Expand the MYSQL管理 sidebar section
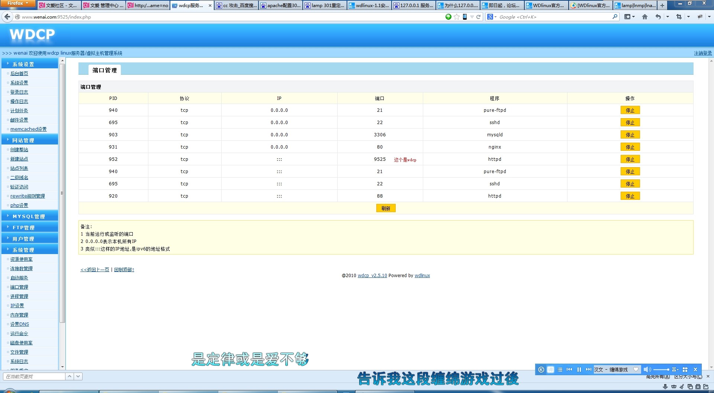 [x=30, y=216]
